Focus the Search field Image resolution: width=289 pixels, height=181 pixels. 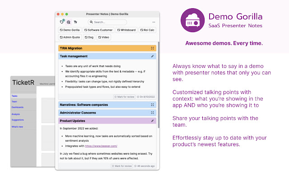[x=107, y=22]
